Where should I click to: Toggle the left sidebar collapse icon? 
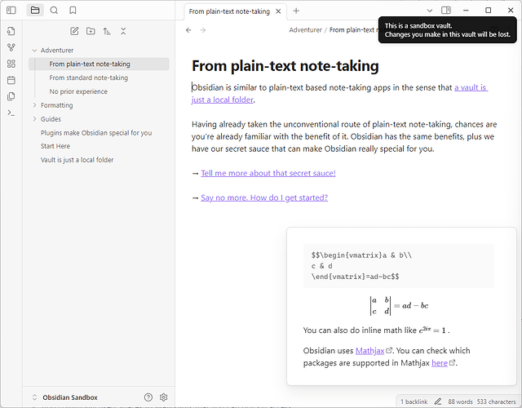pyautogui.click(x=11, y=11)
